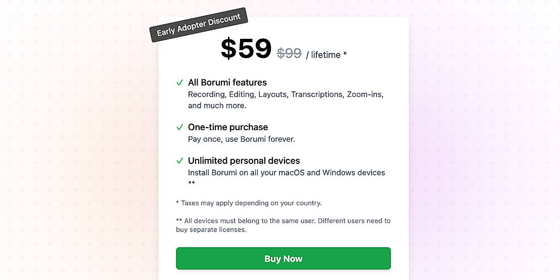Image resolution: width=560 pixels, height=280 pixels.
Task: Click the Recording, Editing, Layouts description text
Action: (286, 94)
